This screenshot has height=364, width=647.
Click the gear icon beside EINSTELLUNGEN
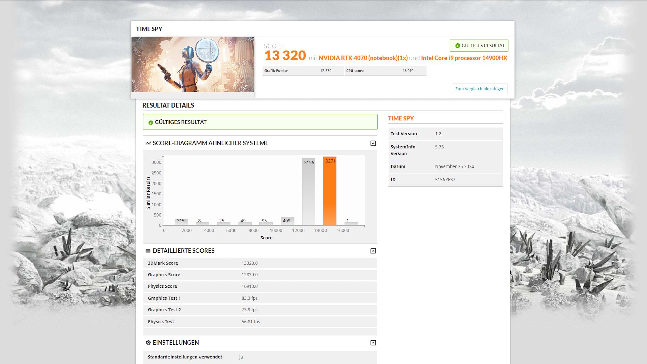[148, 342]
